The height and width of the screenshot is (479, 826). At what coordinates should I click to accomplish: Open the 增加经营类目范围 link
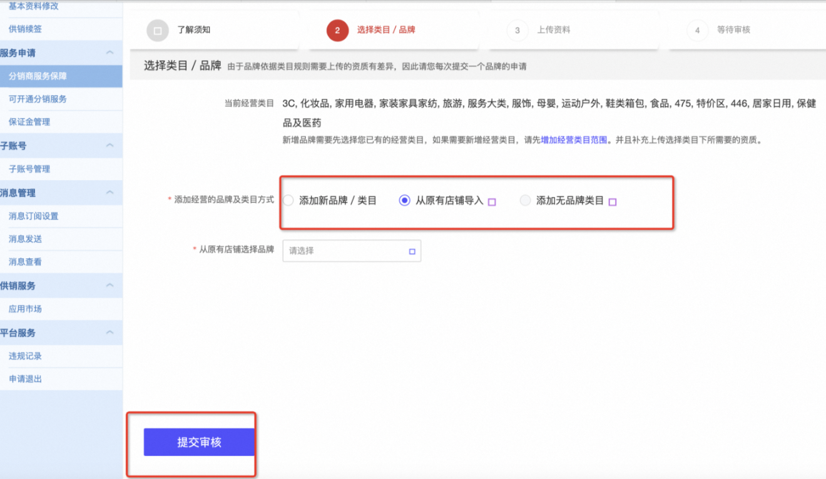pyautogui.click(x=574, y=140)
